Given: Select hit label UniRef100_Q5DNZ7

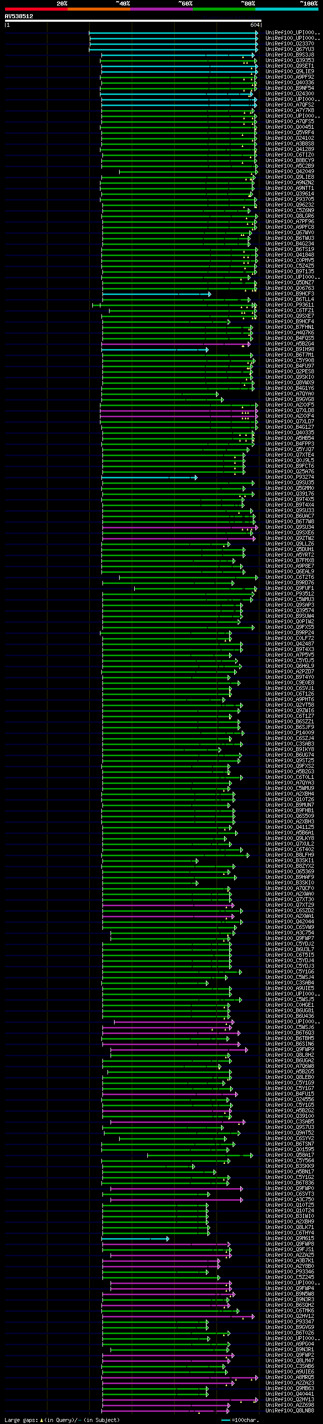Looking at the screenshot, I should (289, 283).
